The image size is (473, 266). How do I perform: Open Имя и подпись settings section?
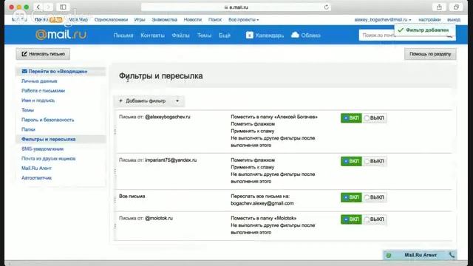point(38,100)
